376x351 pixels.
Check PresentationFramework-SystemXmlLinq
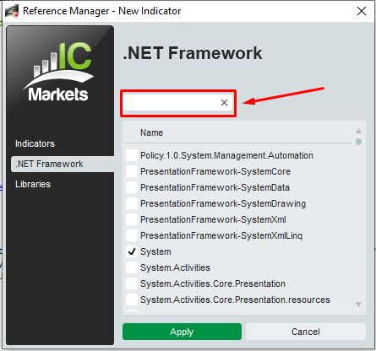point(132,235)
